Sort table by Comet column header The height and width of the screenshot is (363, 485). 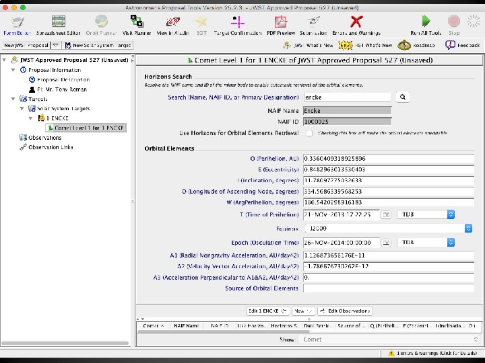click(x=153, y=325)
